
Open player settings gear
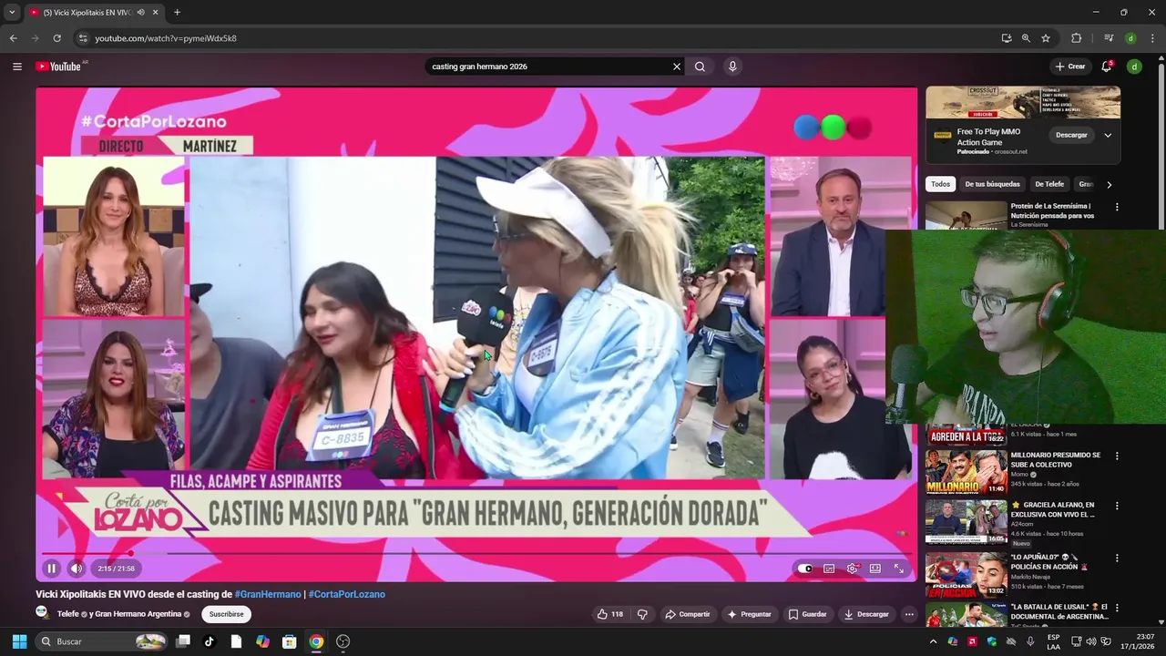click(x=853, y=569)
